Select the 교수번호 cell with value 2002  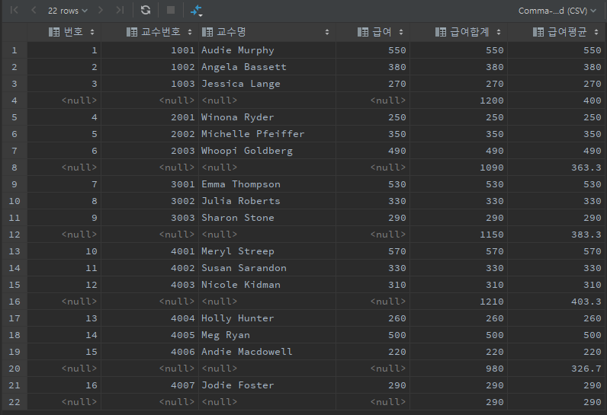click(x=149, y=134)
